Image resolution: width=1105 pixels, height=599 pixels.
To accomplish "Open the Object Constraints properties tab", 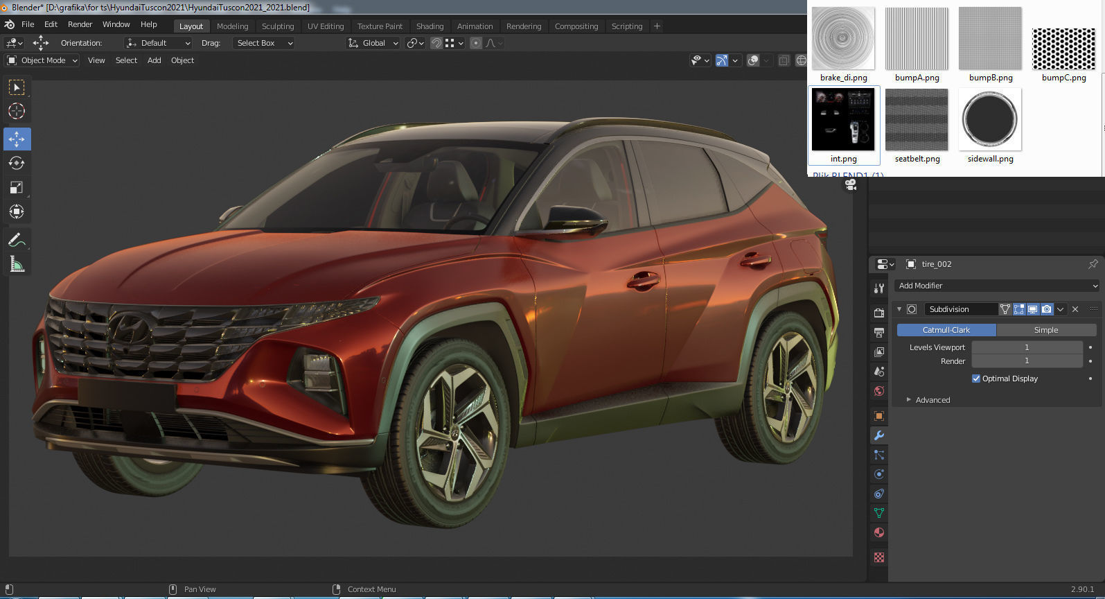I will coord(879,494).
